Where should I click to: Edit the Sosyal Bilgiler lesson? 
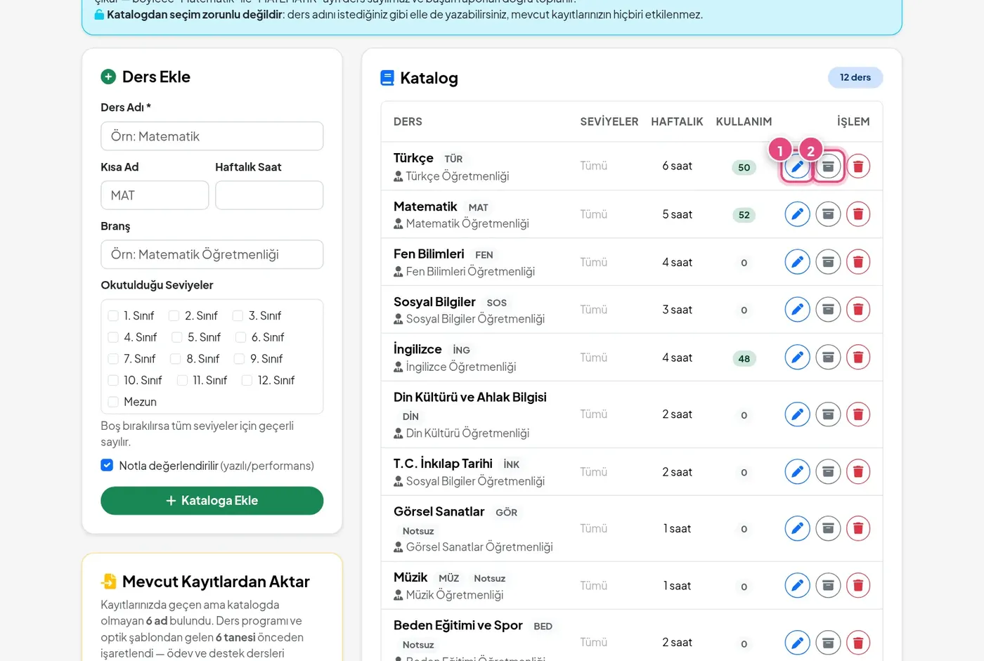(x=797, y=309)
